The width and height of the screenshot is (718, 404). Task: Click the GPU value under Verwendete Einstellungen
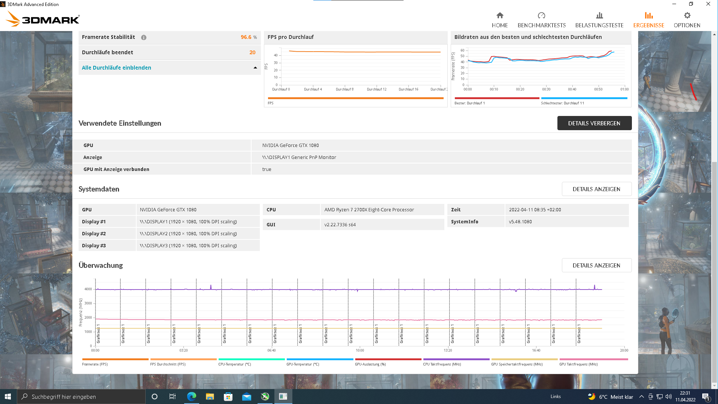(290, 146)
